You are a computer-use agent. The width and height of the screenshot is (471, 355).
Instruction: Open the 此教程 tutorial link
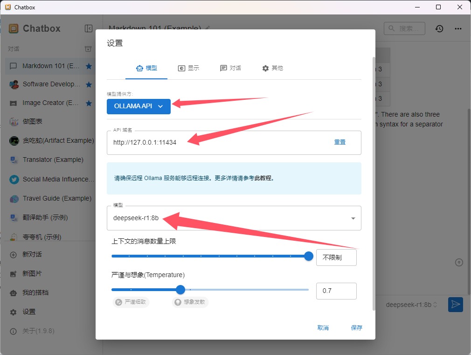point(264,178)
